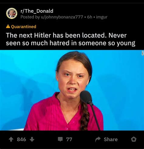144x149 pixels.
Task: Click the "Posted by" label text
Action: point(30,17)
